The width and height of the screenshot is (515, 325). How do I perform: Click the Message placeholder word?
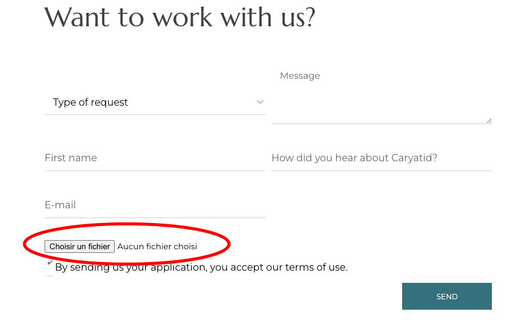(x=300, y=76)
